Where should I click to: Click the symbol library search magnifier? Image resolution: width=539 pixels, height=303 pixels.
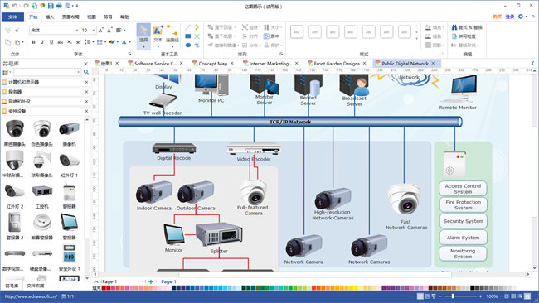(x=86, y=72)
